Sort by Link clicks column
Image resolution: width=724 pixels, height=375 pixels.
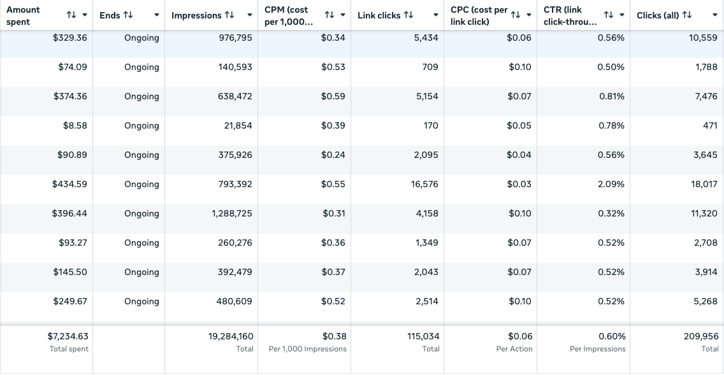coord(408,15)
